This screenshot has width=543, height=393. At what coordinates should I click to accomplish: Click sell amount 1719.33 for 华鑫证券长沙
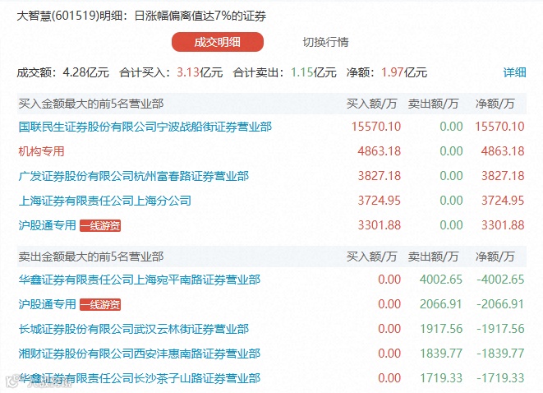441,377
